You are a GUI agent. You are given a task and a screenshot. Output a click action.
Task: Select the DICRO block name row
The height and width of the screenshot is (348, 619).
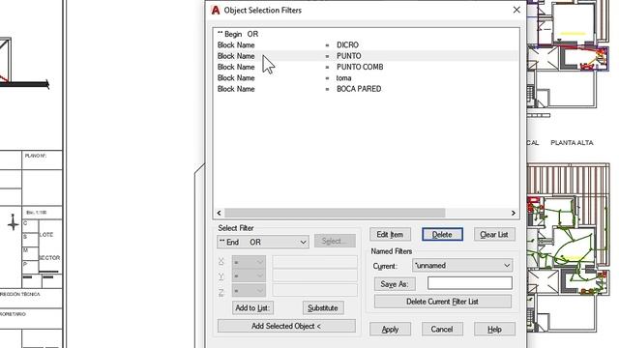point(366,45)
